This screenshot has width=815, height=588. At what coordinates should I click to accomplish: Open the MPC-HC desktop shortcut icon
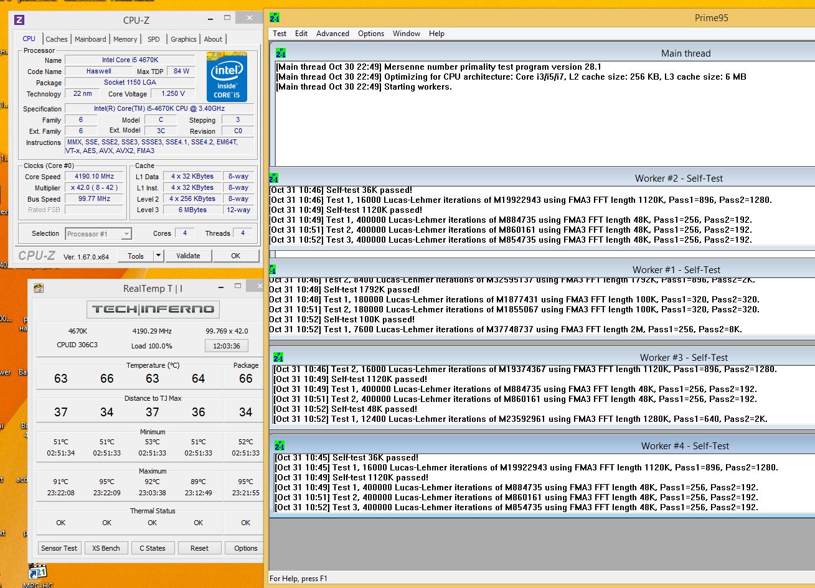point(39,572)
